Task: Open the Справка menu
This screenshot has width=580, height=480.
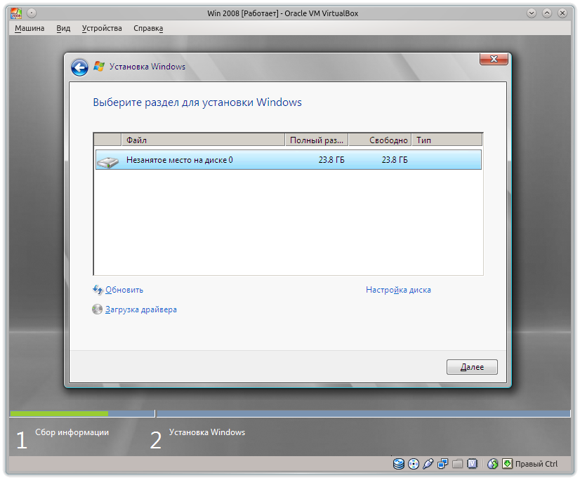Action: [149, 28]
